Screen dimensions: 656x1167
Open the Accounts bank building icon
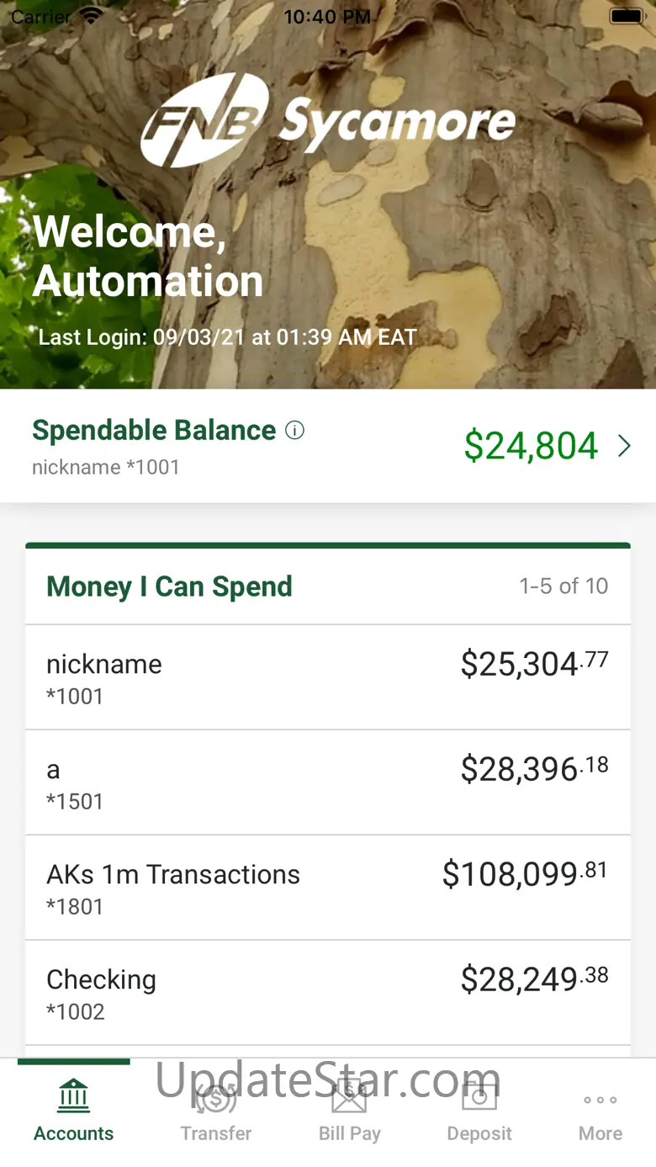point(74,1096)
